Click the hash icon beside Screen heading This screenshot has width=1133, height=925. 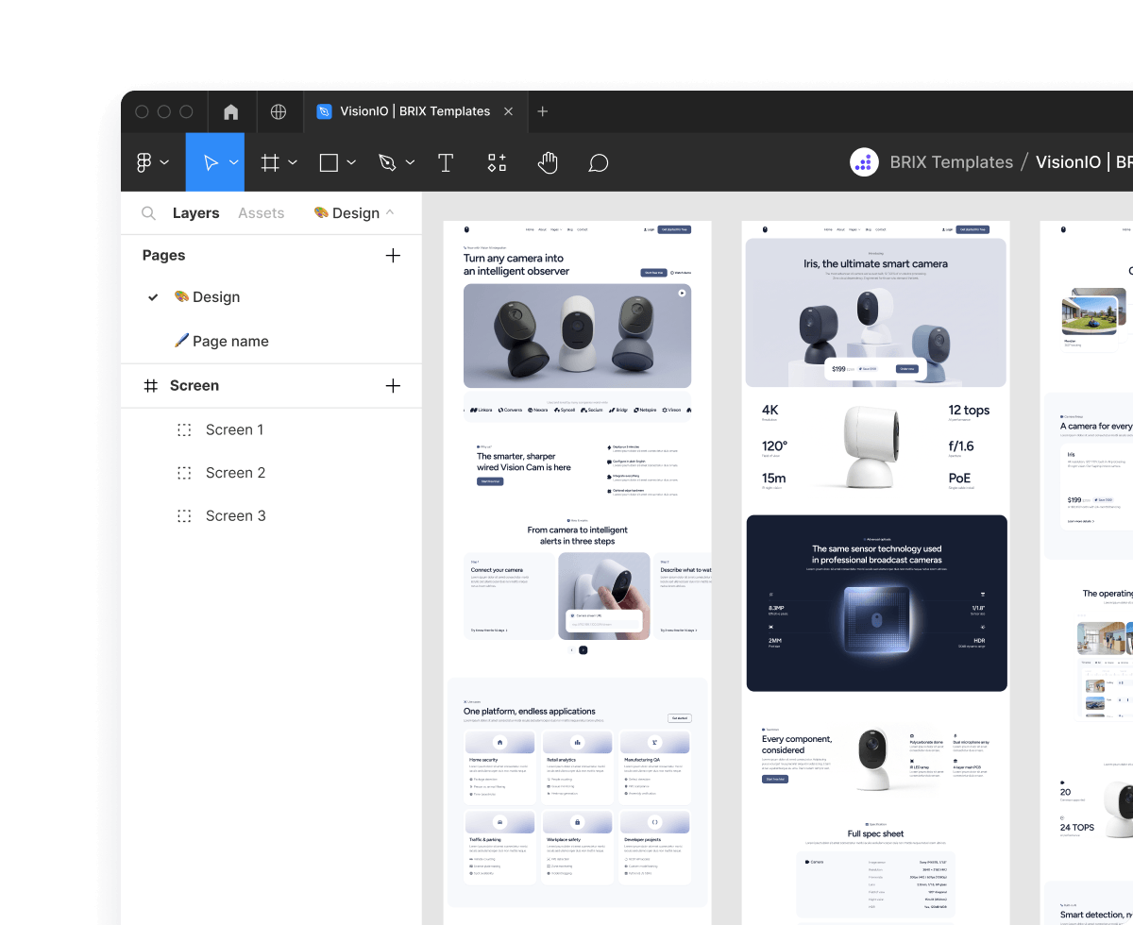(150, 386)
